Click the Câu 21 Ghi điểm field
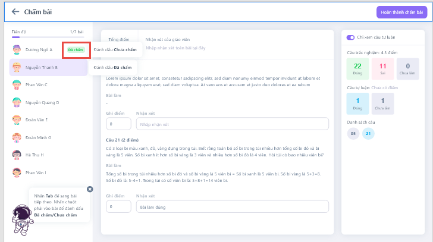Viewport: 433px width, 242px height. click(x=118, y=206)
